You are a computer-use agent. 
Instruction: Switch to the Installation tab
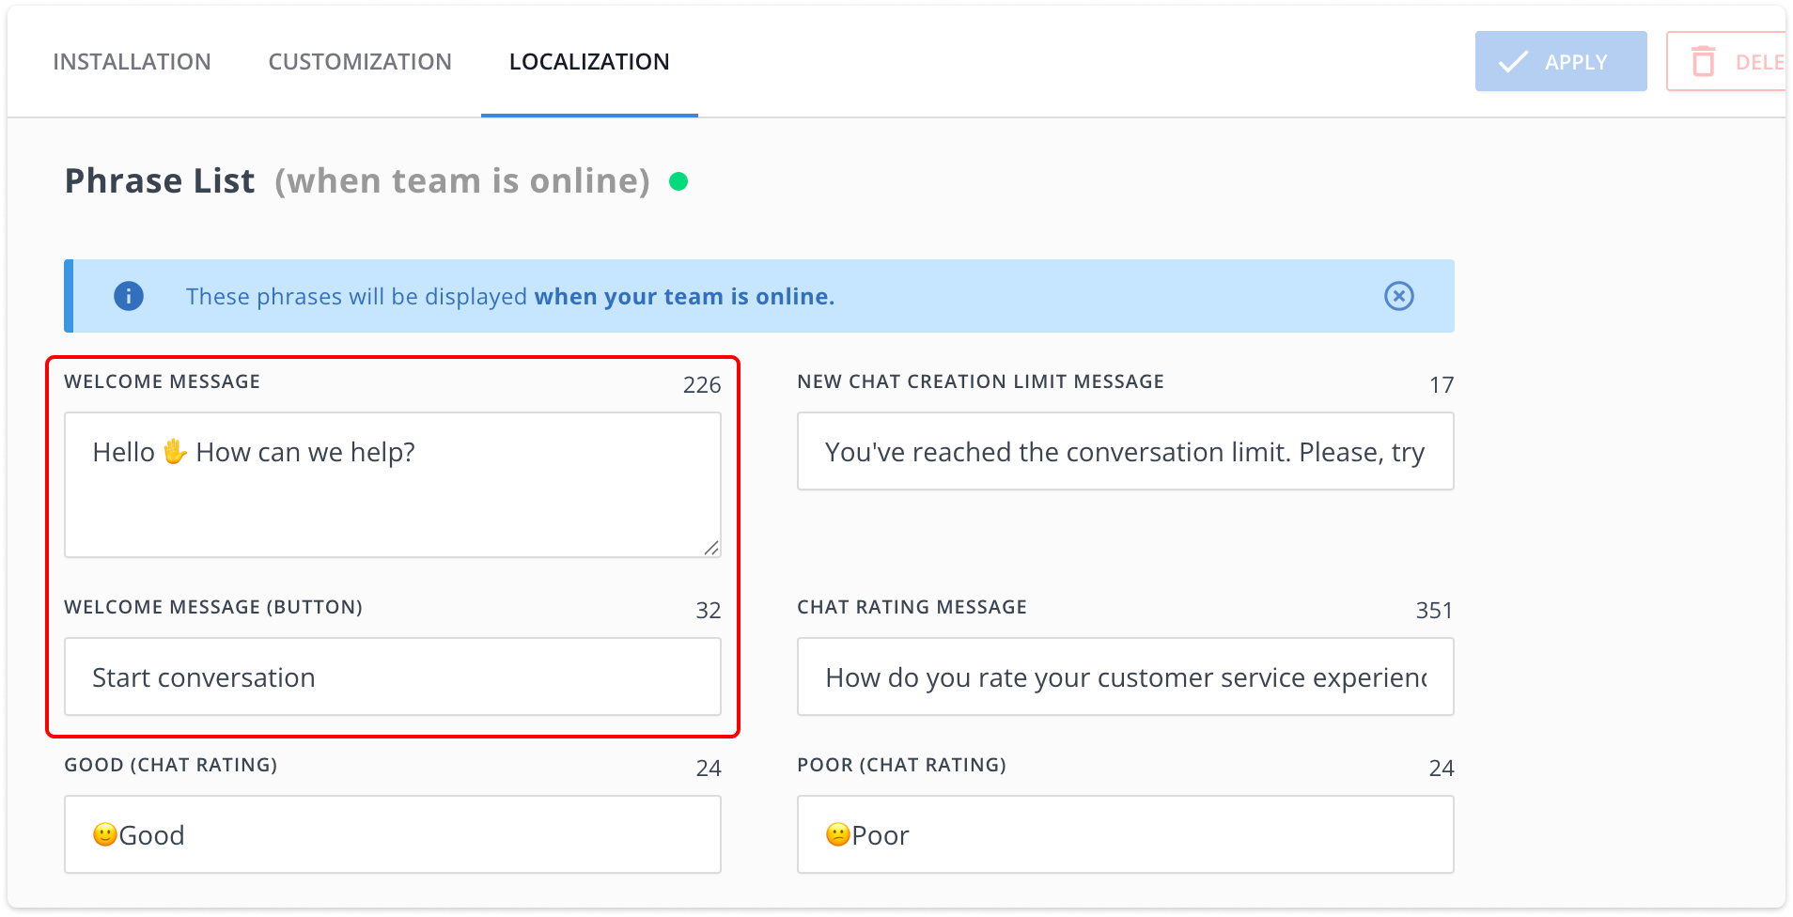tap(132, 61)
